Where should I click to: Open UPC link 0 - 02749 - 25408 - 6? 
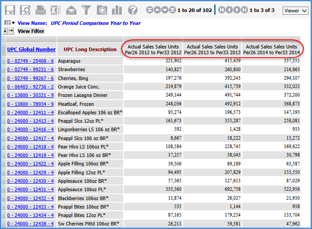[30, 61]
